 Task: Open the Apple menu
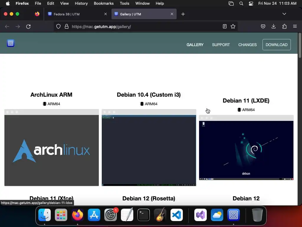tap(8, 3)
